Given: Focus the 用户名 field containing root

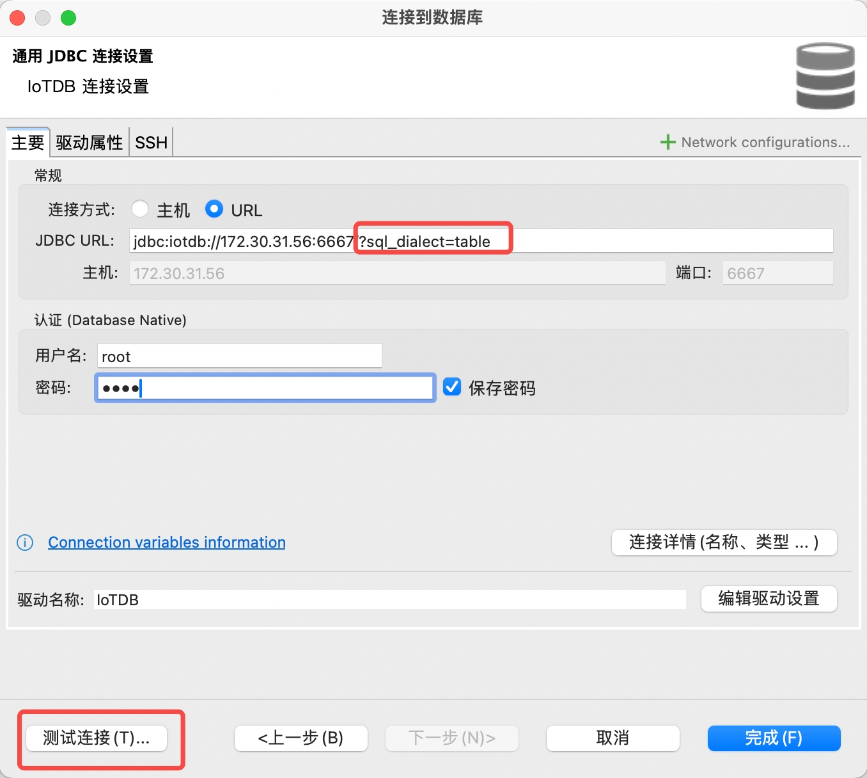Looking at the screenshot, I should 240,356.
